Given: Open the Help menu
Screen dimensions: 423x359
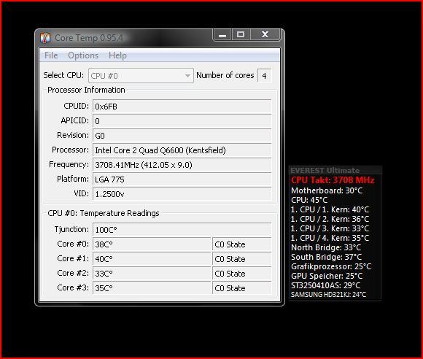Looking at the screenshot, I should (117, 55).
